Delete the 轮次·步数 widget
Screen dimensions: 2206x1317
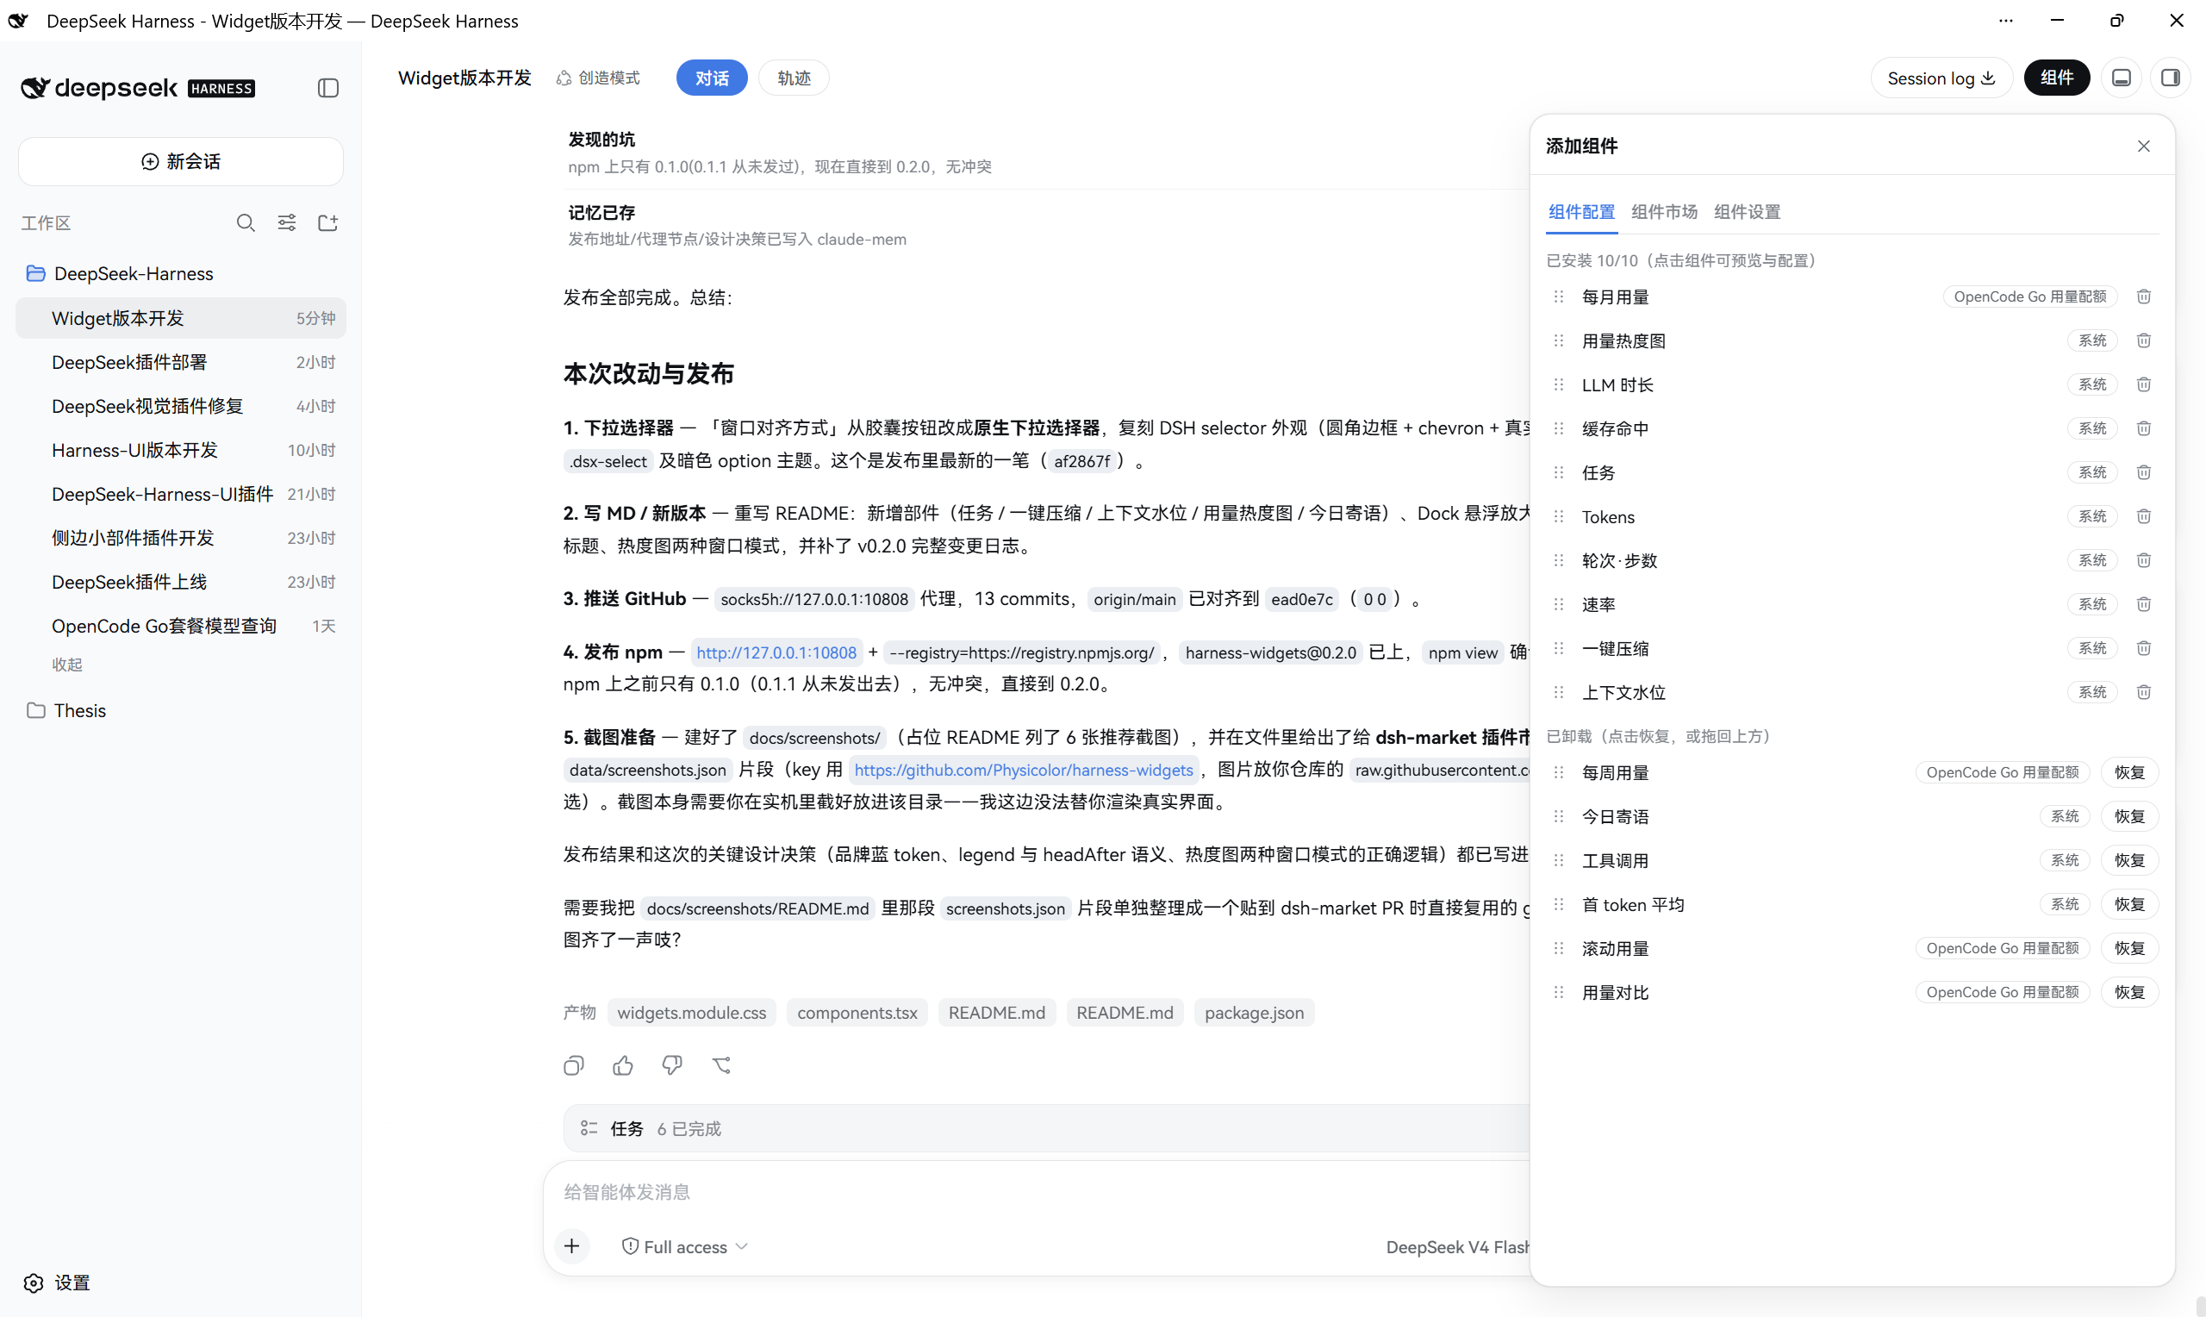coord(2144,560)
